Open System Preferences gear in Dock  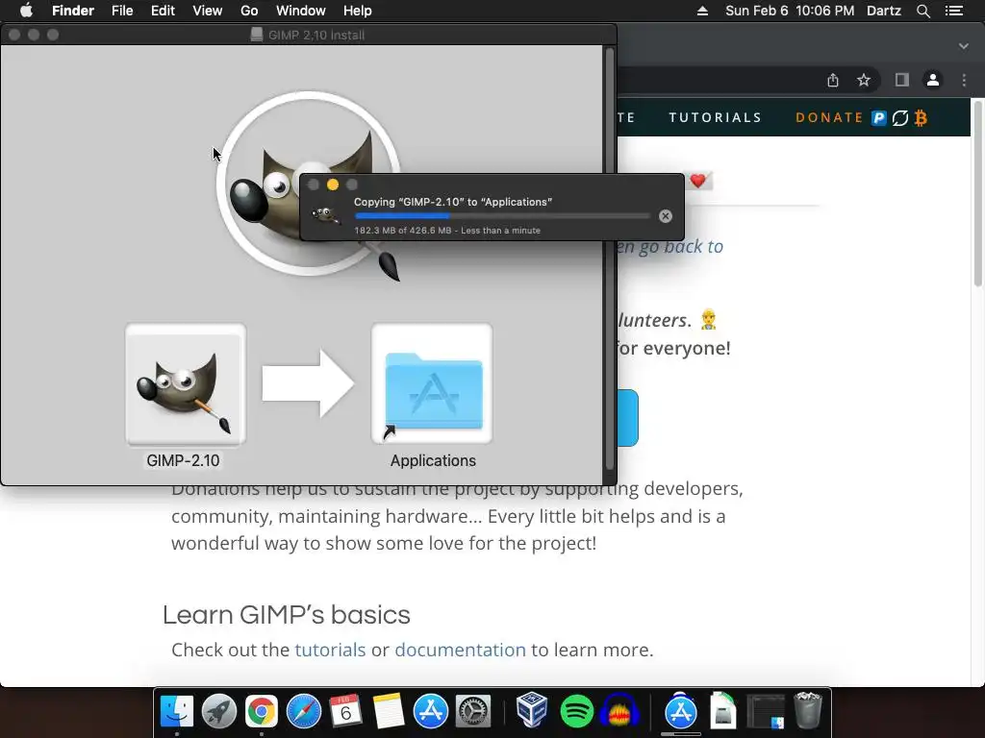point(472,711)
